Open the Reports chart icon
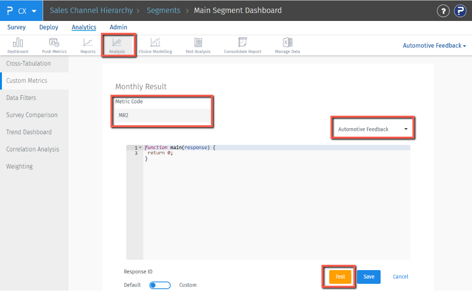 [x=88, y=45]
